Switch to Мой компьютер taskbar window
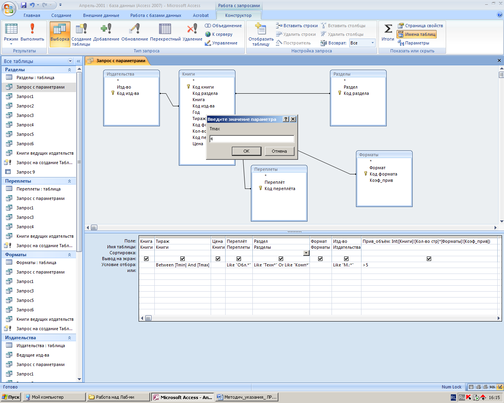The height and width of the screenshot is (403, 504). click(54, 397)
